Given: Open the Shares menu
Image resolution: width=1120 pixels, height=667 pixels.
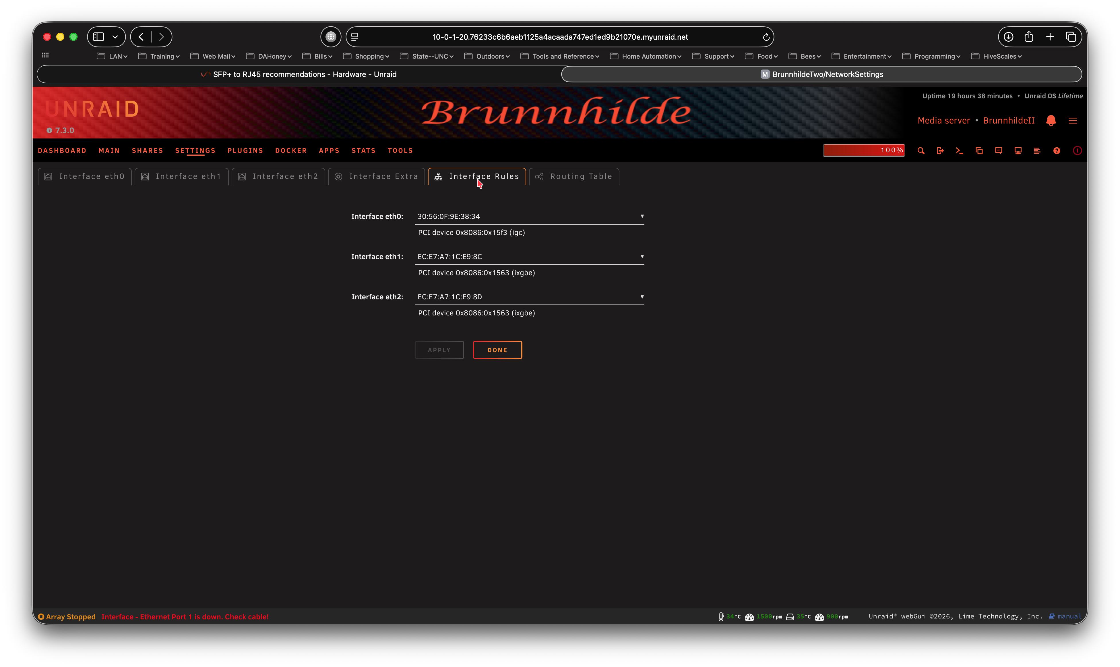Looking at the screenshot, I should click(147, 151).
